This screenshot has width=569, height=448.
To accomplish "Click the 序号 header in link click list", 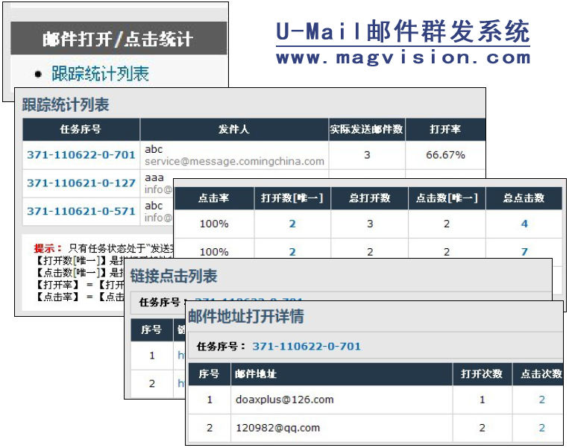I will [x=151, y=329].
